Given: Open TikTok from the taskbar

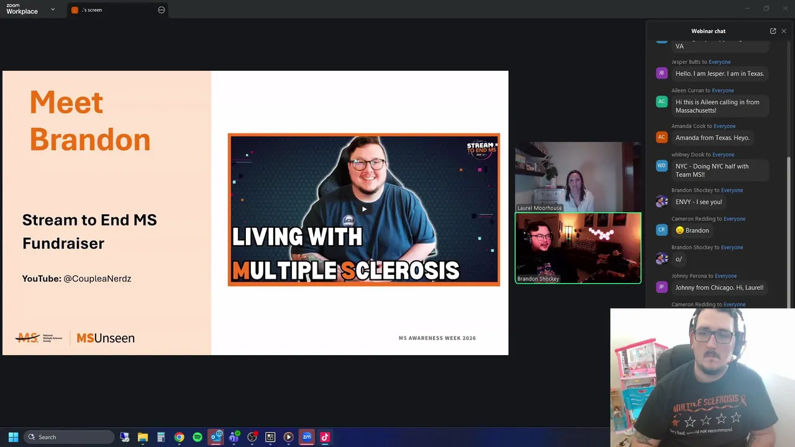Looking at the screenshot, I should pos(325,437).
